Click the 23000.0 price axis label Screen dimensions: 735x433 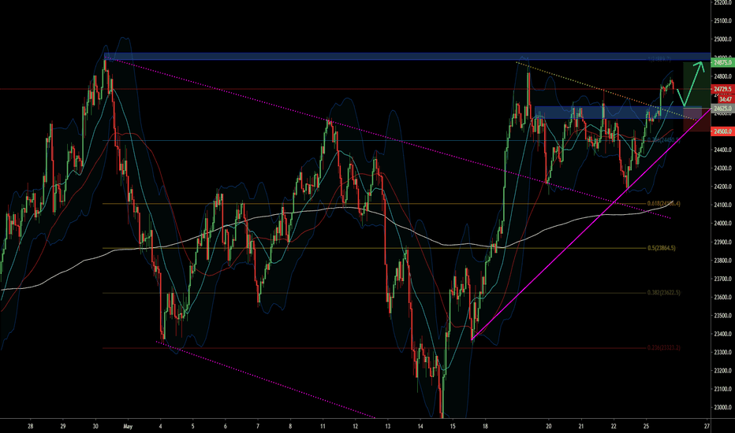point(723,408)
